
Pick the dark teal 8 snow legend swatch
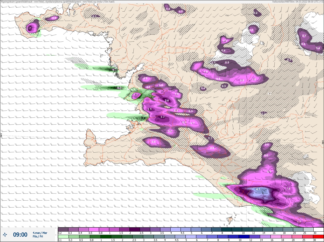(x=227, y=230)
